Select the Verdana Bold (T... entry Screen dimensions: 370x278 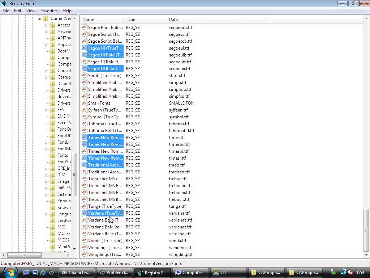[x=105, y=220]
